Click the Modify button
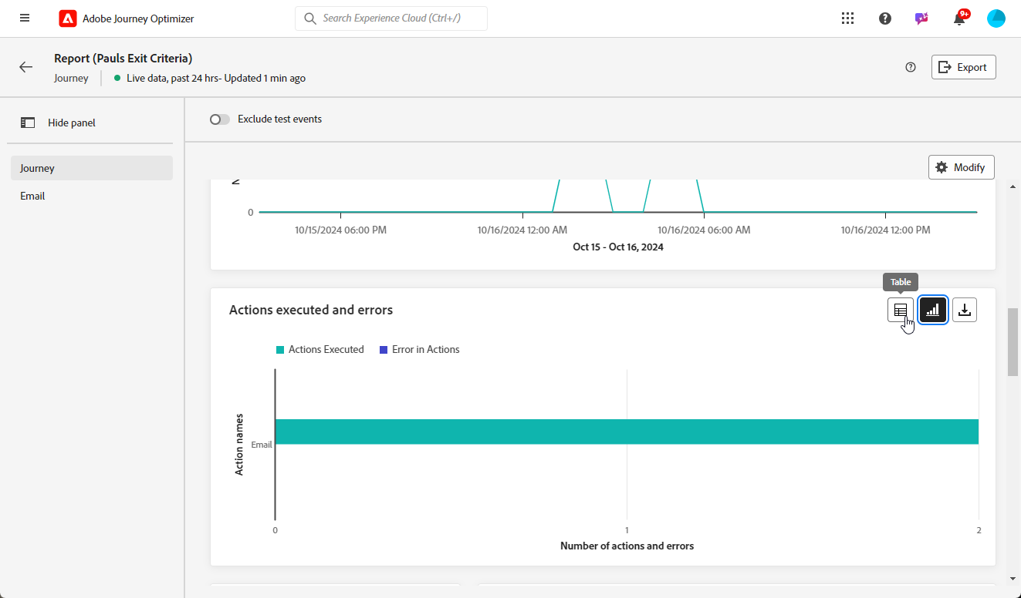1021x598 pixels. 961,167
